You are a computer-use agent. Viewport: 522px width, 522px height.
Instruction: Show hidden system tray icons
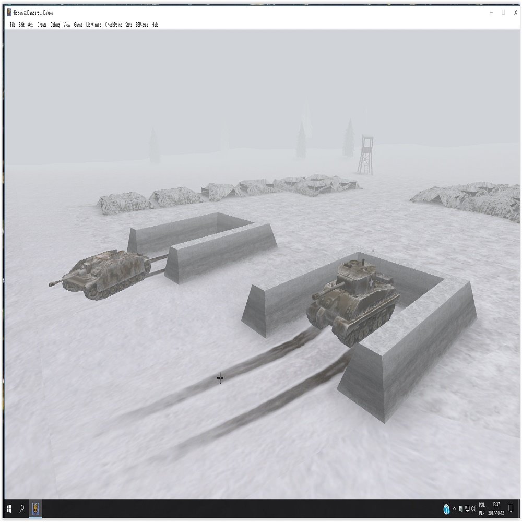coord(454,508)
